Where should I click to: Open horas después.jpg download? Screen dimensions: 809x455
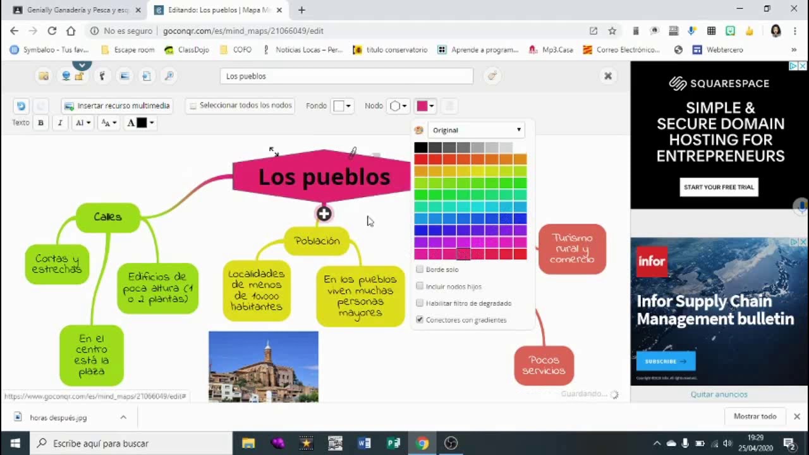[x=58, y=417]
